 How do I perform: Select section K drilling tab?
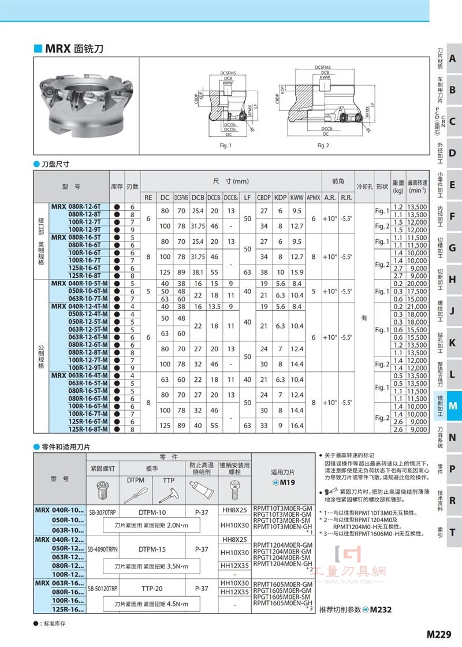tap(452, 343)
